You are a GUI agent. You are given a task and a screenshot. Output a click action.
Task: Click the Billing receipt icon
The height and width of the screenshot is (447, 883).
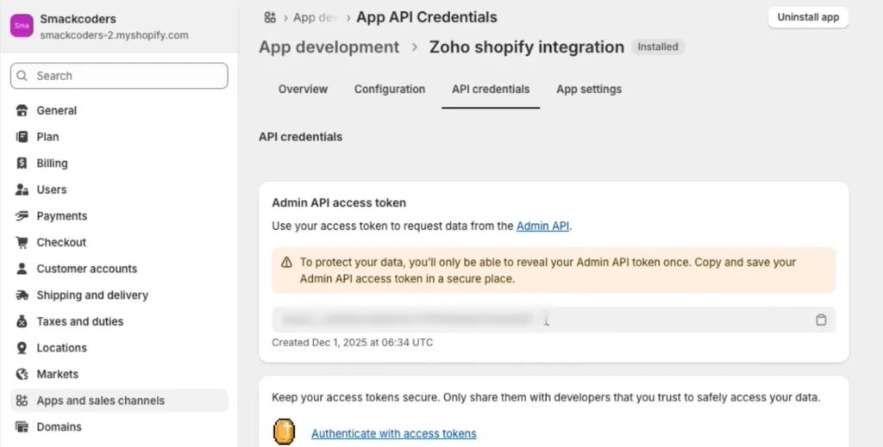tap(22, 163)
